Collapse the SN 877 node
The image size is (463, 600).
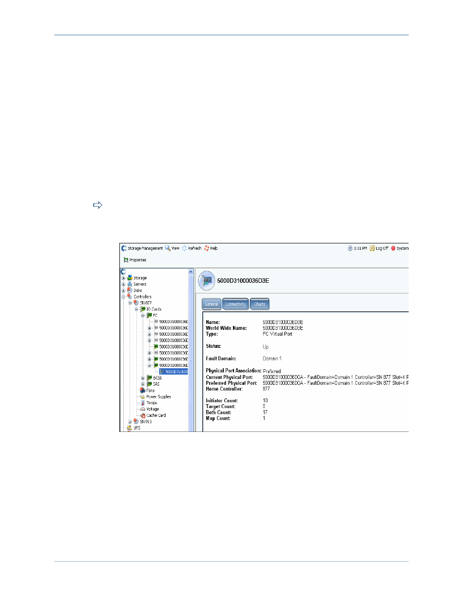130,303
